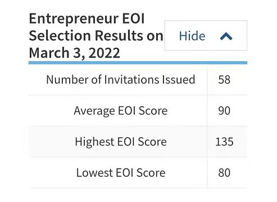Viewport: 277px width, 202px height.
Task: Select the highest score value 135
Action: (x=224, y=141)
